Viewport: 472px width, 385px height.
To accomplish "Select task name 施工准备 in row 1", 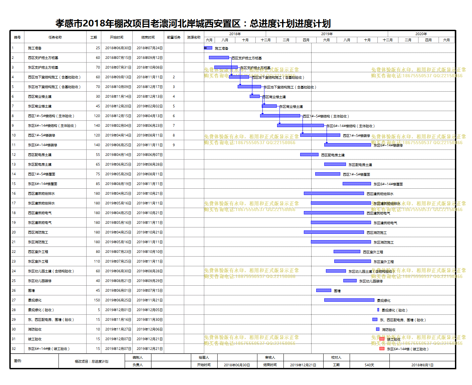I will pyautogui.click(x=35, y=48).
